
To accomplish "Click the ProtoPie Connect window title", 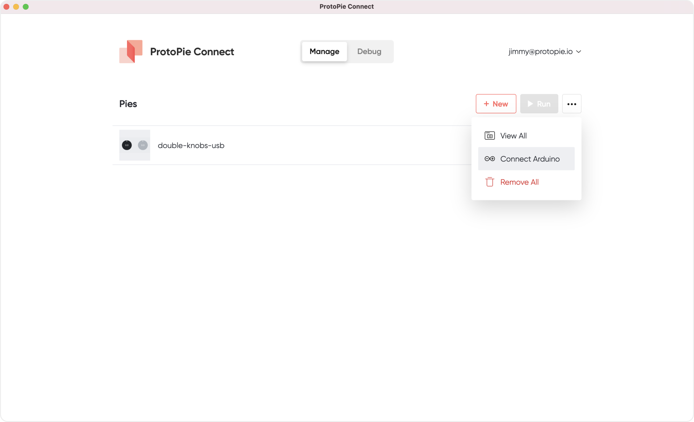I will tap(347, 6).
